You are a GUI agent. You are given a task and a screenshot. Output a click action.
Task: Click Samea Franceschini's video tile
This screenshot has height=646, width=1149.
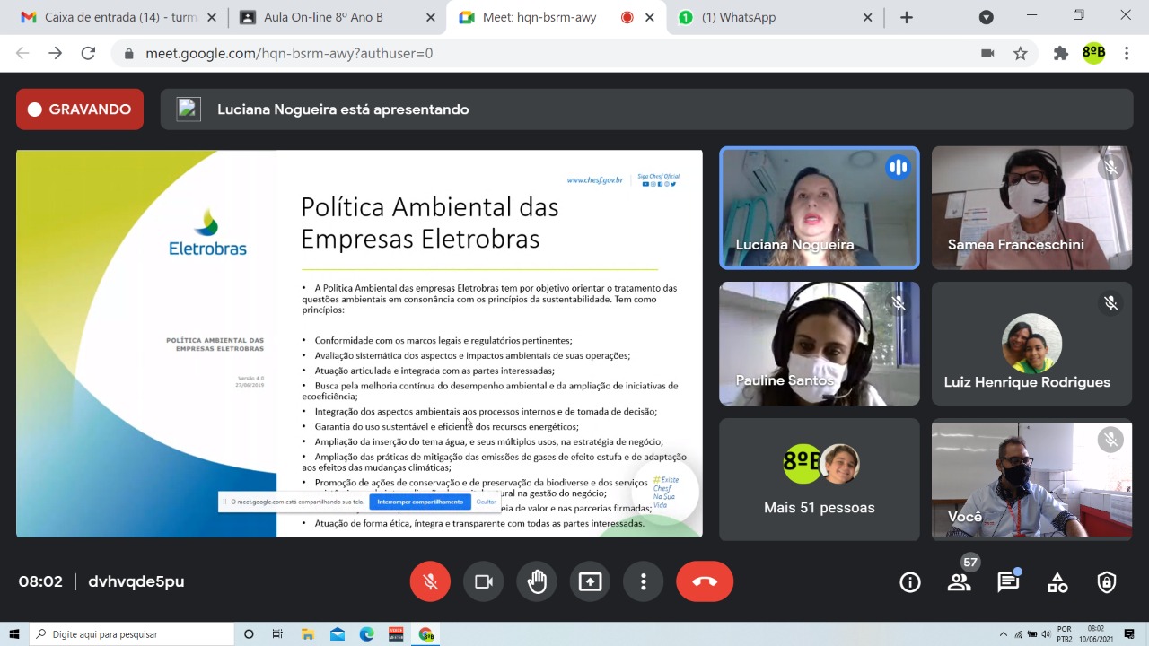[1031, 208]
